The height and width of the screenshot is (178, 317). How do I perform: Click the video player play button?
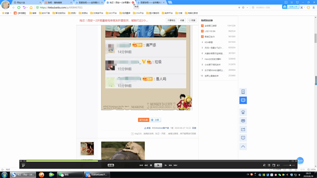click(158, 165)
